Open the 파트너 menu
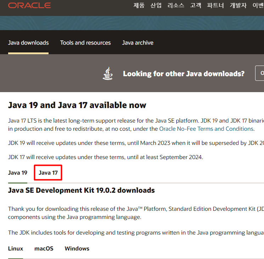 pyautogui.click(x=215, y=5)
